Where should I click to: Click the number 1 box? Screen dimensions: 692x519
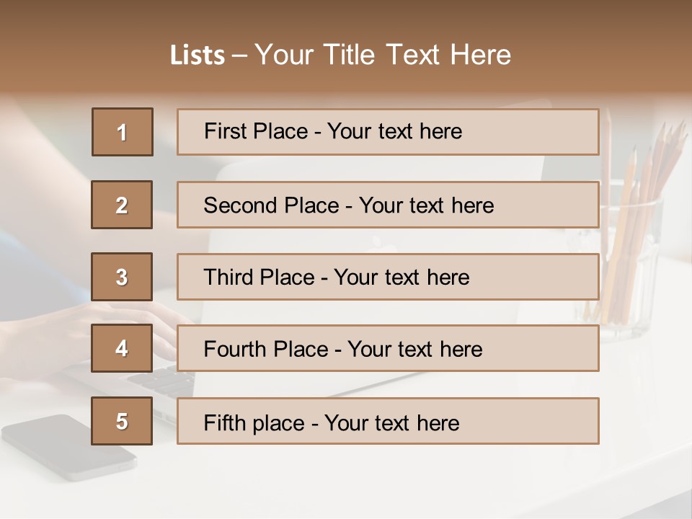point(123,132)
